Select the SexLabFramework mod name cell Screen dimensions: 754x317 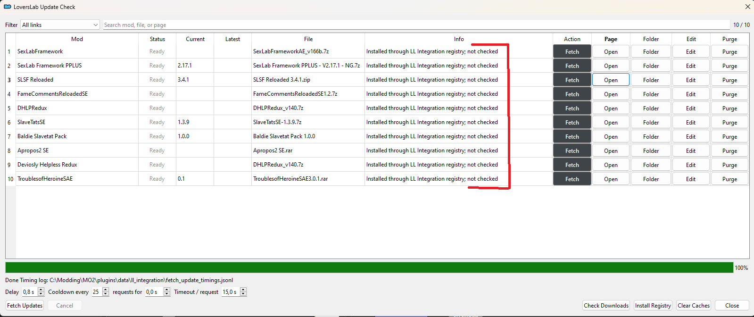point(77,51)
